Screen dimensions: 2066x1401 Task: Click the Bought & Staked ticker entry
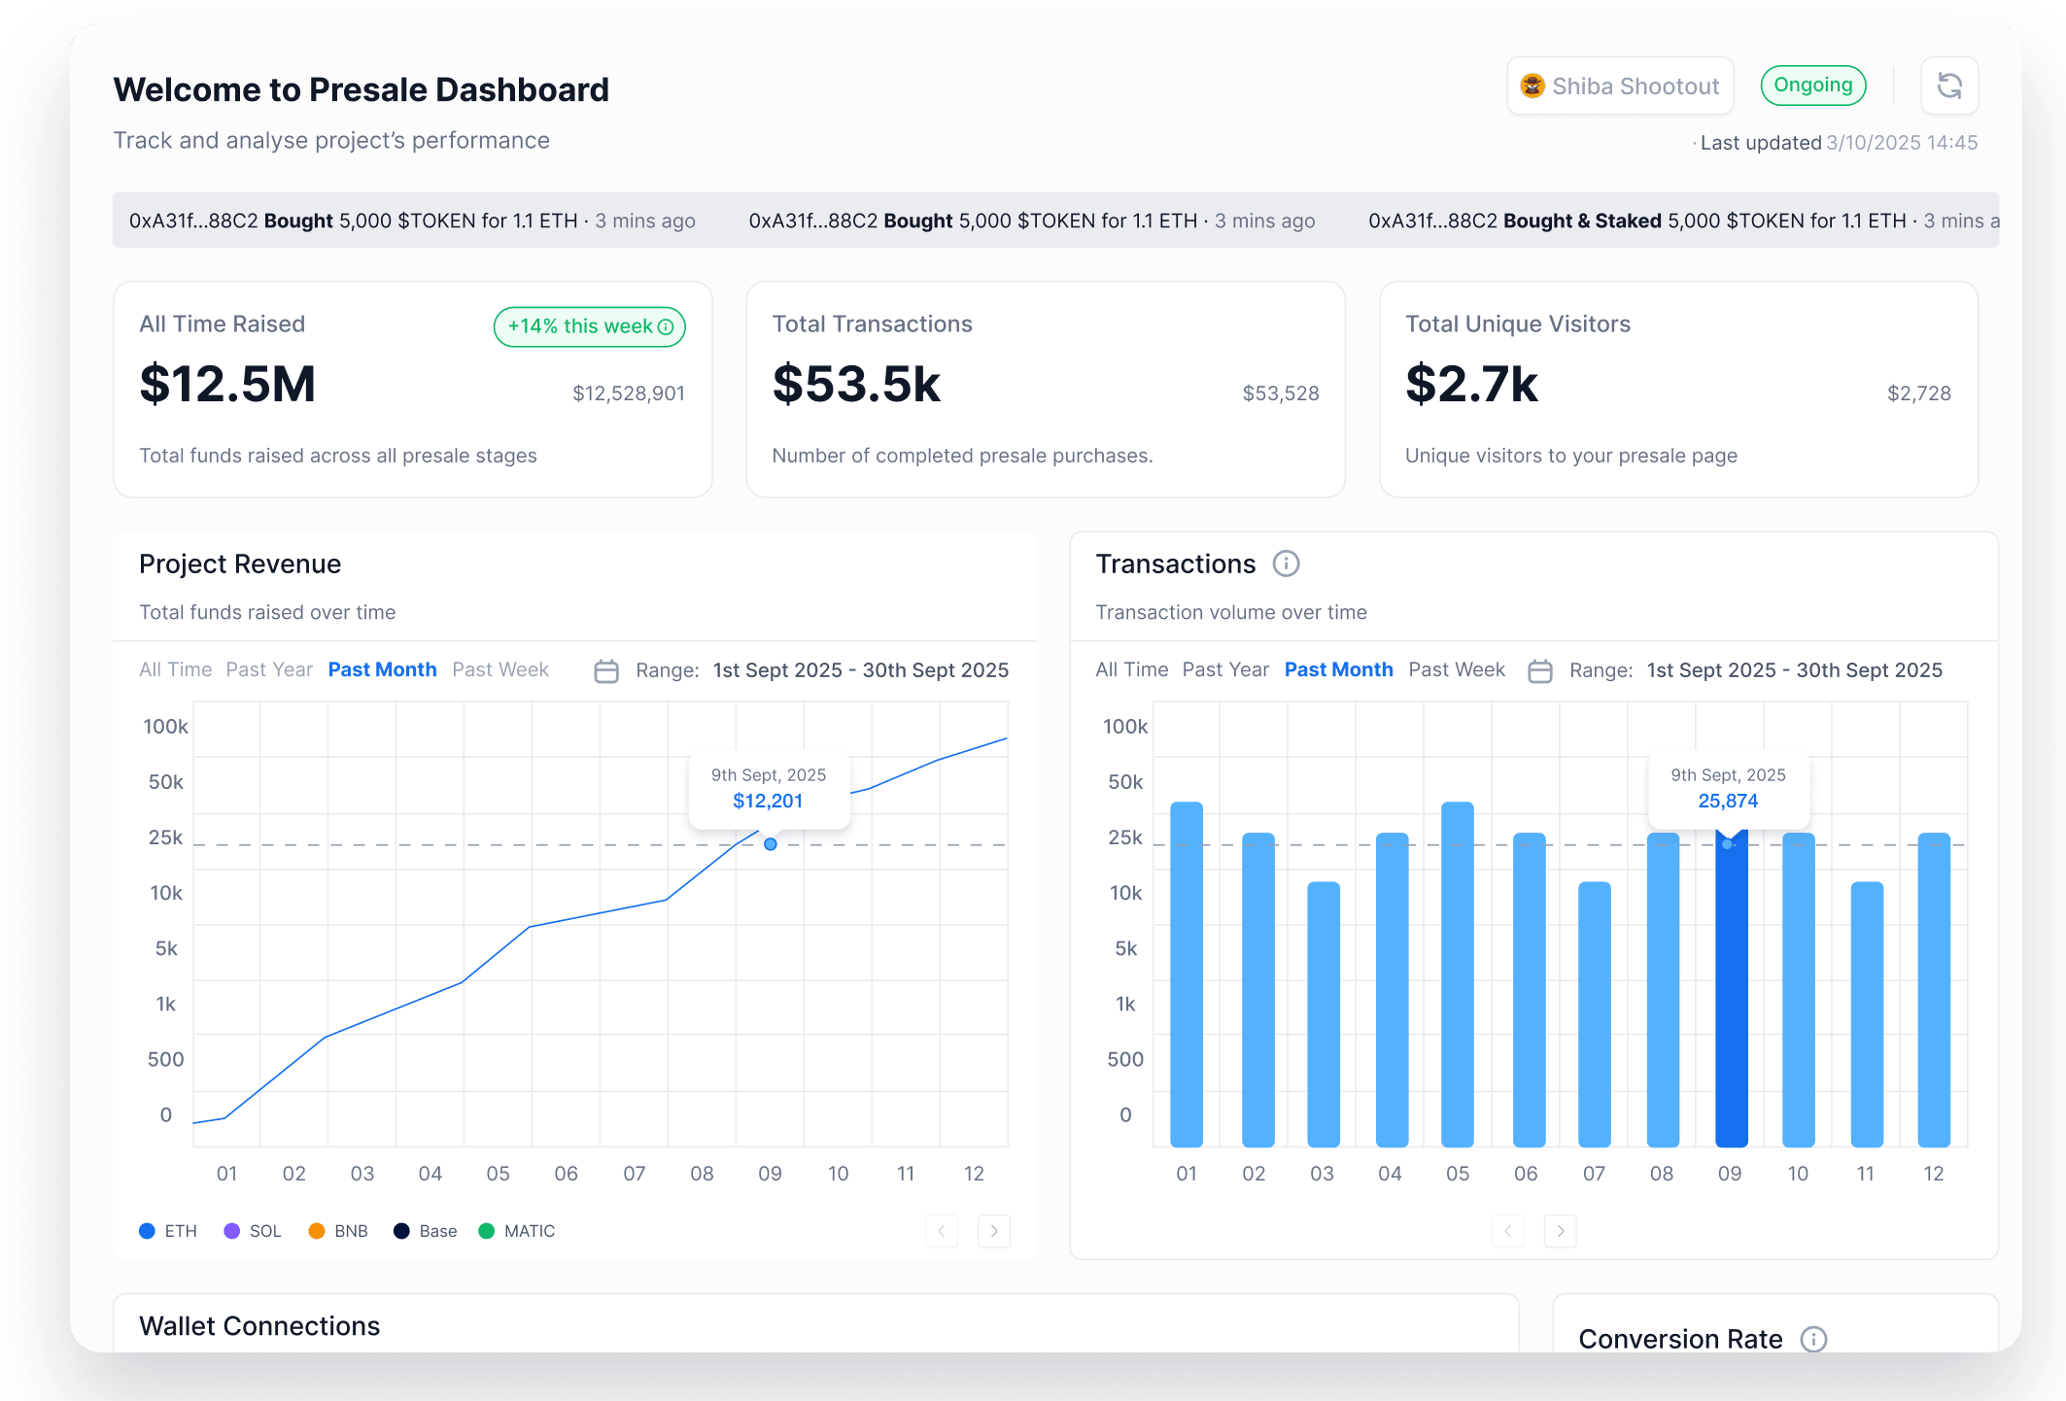pos(1683,221)
